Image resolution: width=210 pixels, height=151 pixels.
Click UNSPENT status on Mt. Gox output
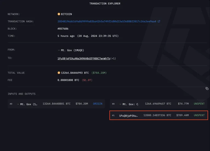(199, 104)
